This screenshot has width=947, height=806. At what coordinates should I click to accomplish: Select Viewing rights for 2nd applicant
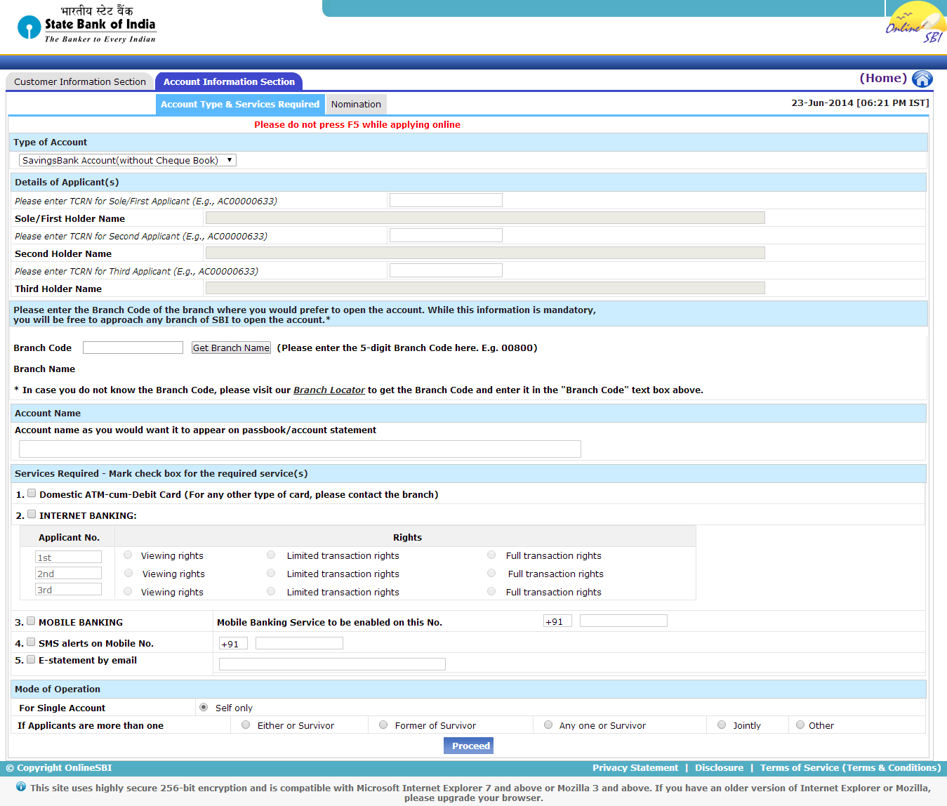(128, 573)
